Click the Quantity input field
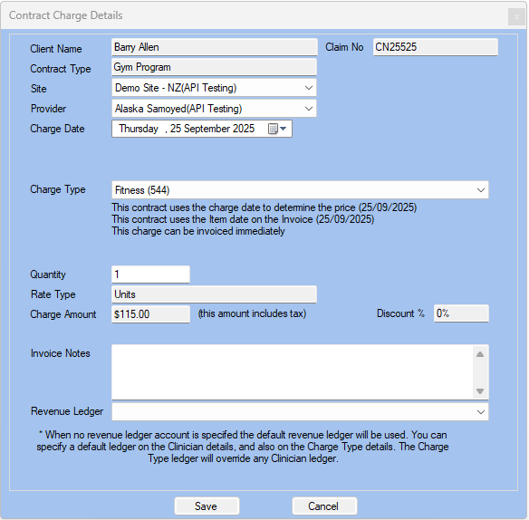This screenshot has height=520, width=529. pos(150,274)
